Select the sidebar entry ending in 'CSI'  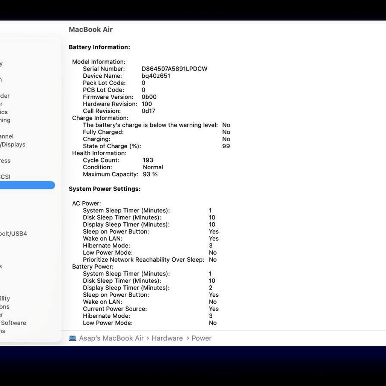[5, 177]
